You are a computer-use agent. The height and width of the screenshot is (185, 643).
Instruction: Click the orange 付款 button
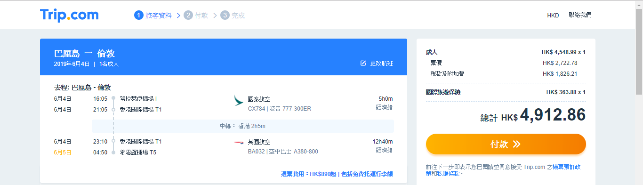pyautogui.click(x=506, y=144)
